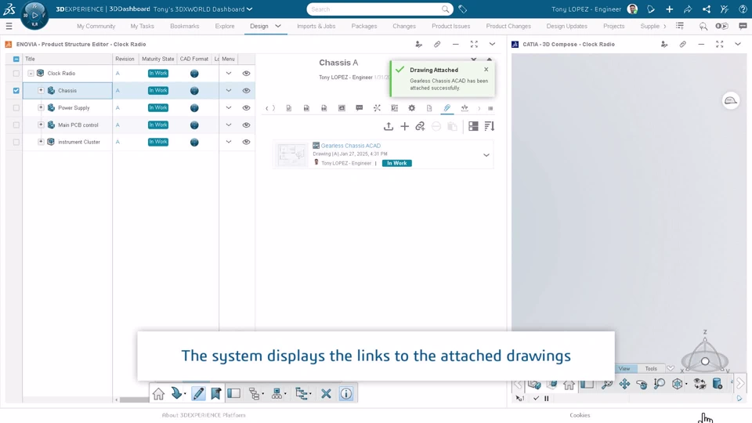Click the pan arrows icon in CATIA toolbar
The width and height of the screenshot is (752, 423).
[x=624, y=384]
